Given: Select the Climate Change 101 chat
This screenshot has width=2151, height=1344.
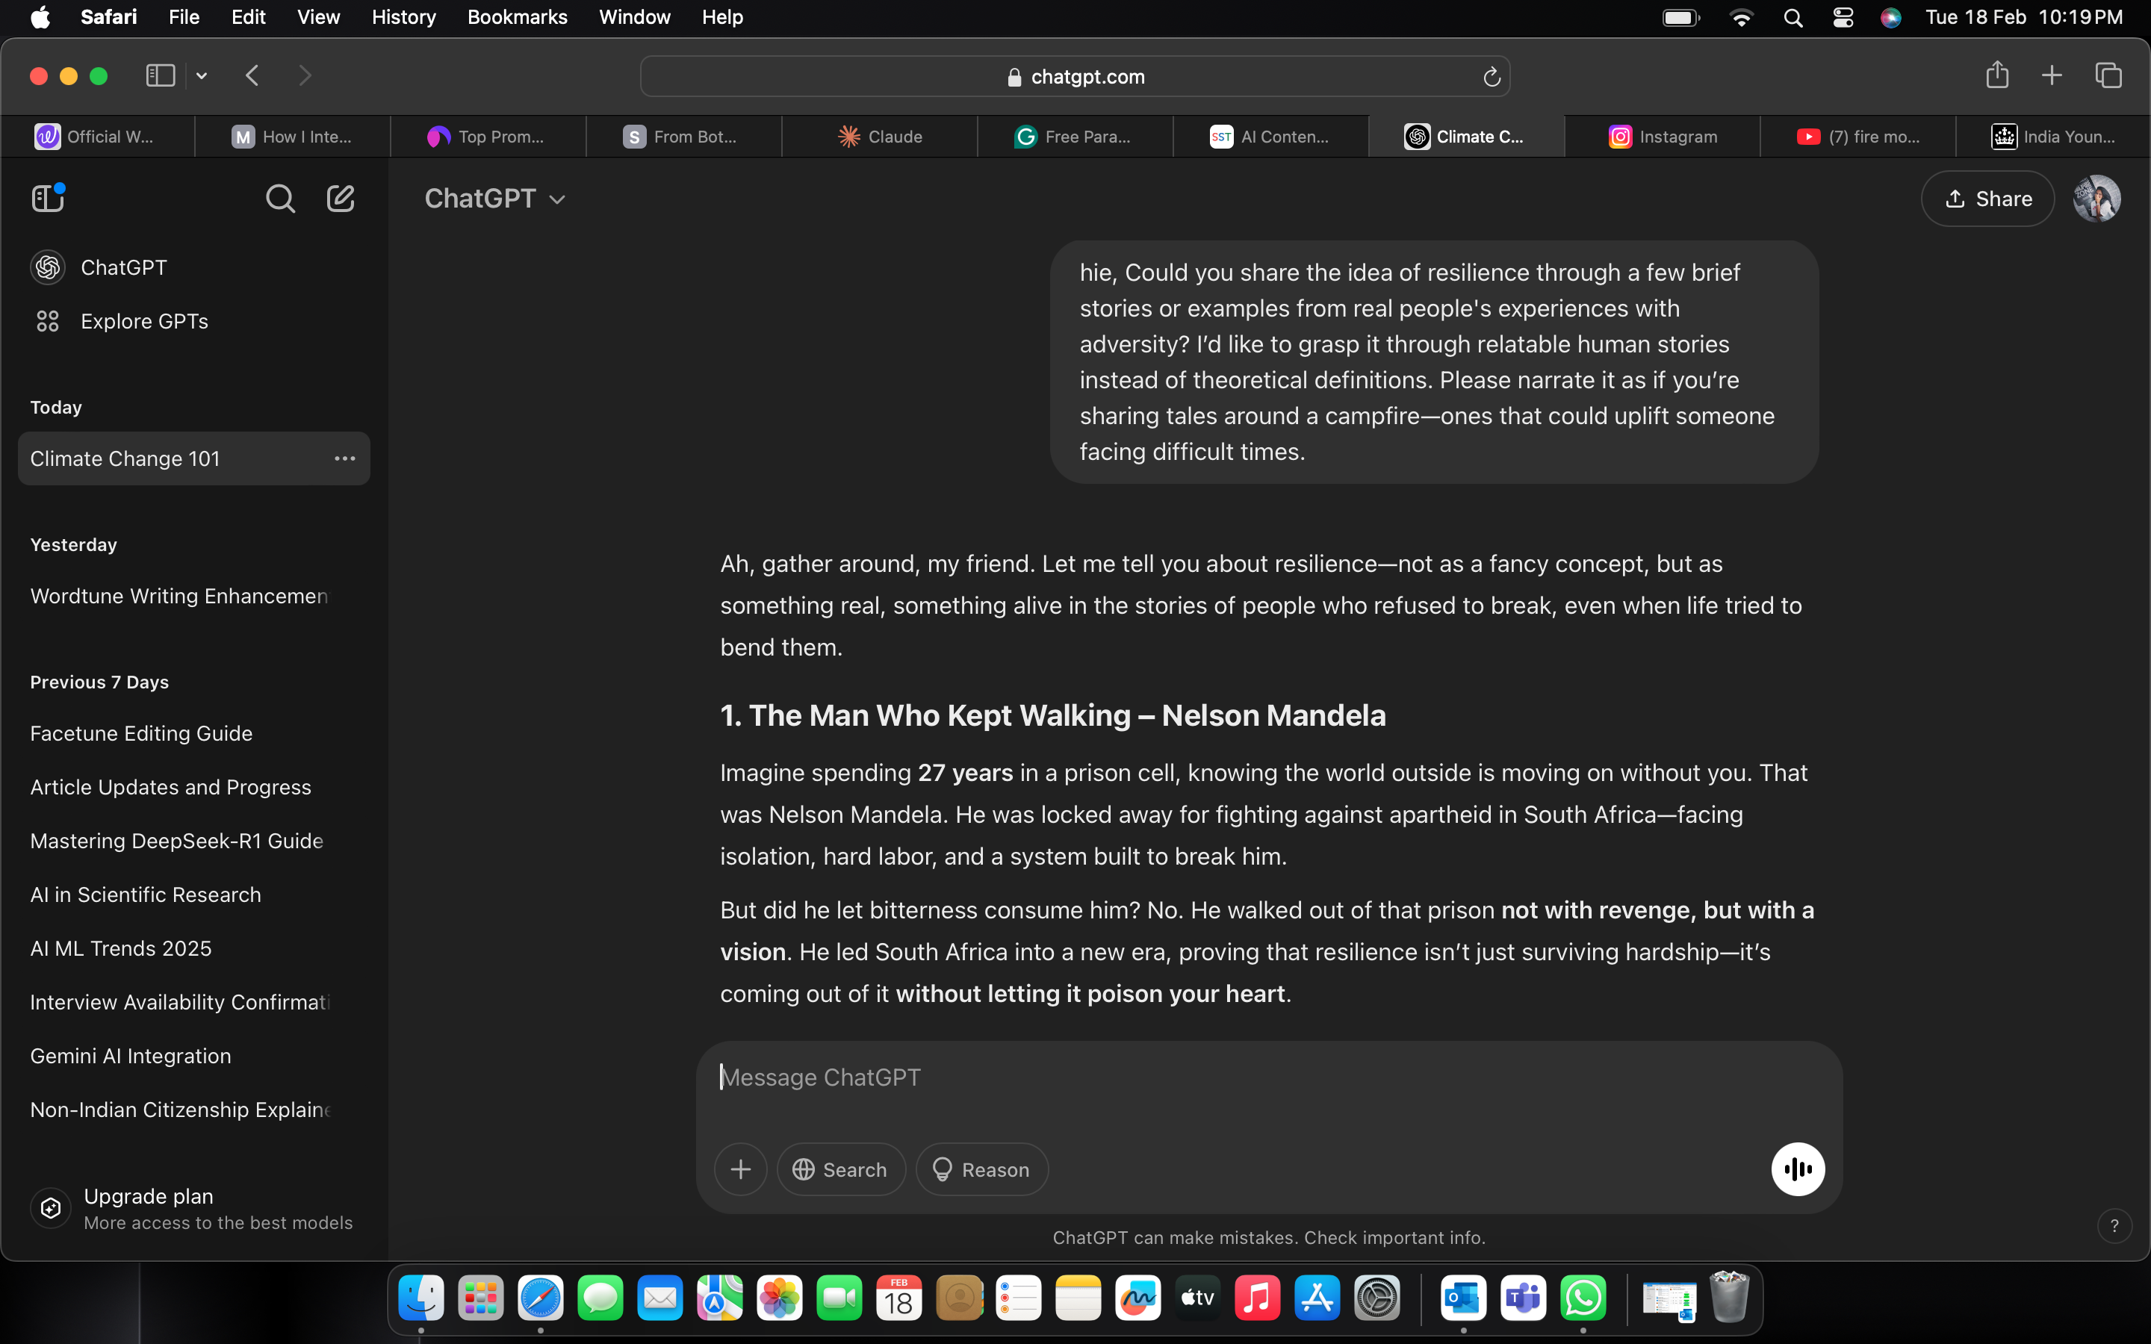Looking at the screenshot, I should (193, 458).
